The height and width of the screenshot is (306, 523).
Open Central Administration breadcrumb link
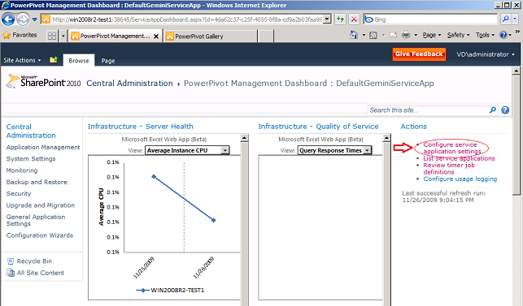[129, 84]
